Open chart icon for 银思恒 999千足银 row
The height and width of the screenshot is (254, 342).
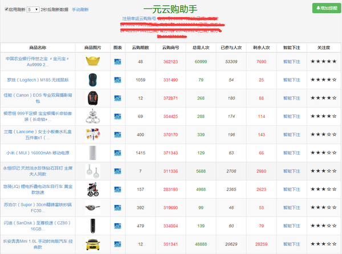117,117
